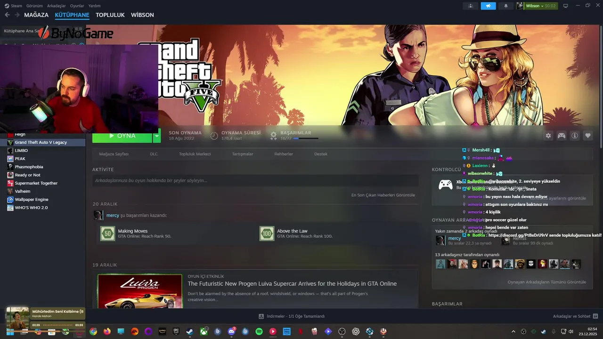Open the Luiva Progen news thumbnail
Screen dimensions: 603x339
click(x=139, y=291)
